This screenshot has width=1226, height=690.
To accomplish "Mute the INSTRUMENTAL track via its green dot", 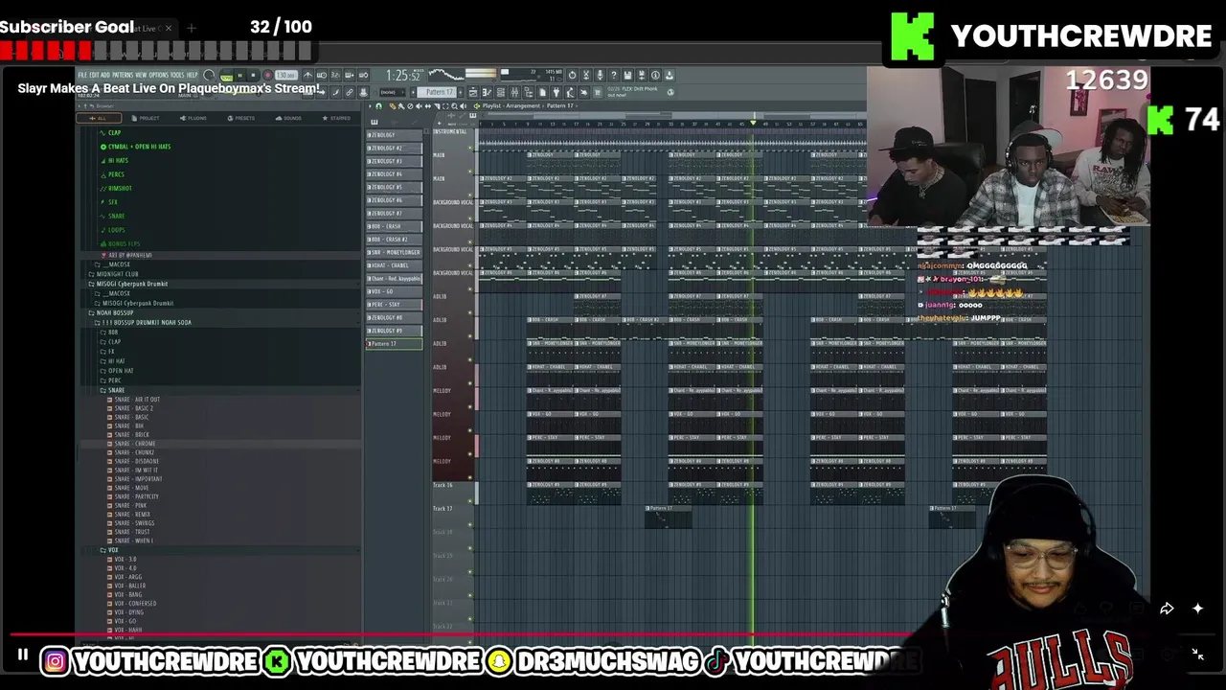I will pyautogui.click(x=470, y=149).
